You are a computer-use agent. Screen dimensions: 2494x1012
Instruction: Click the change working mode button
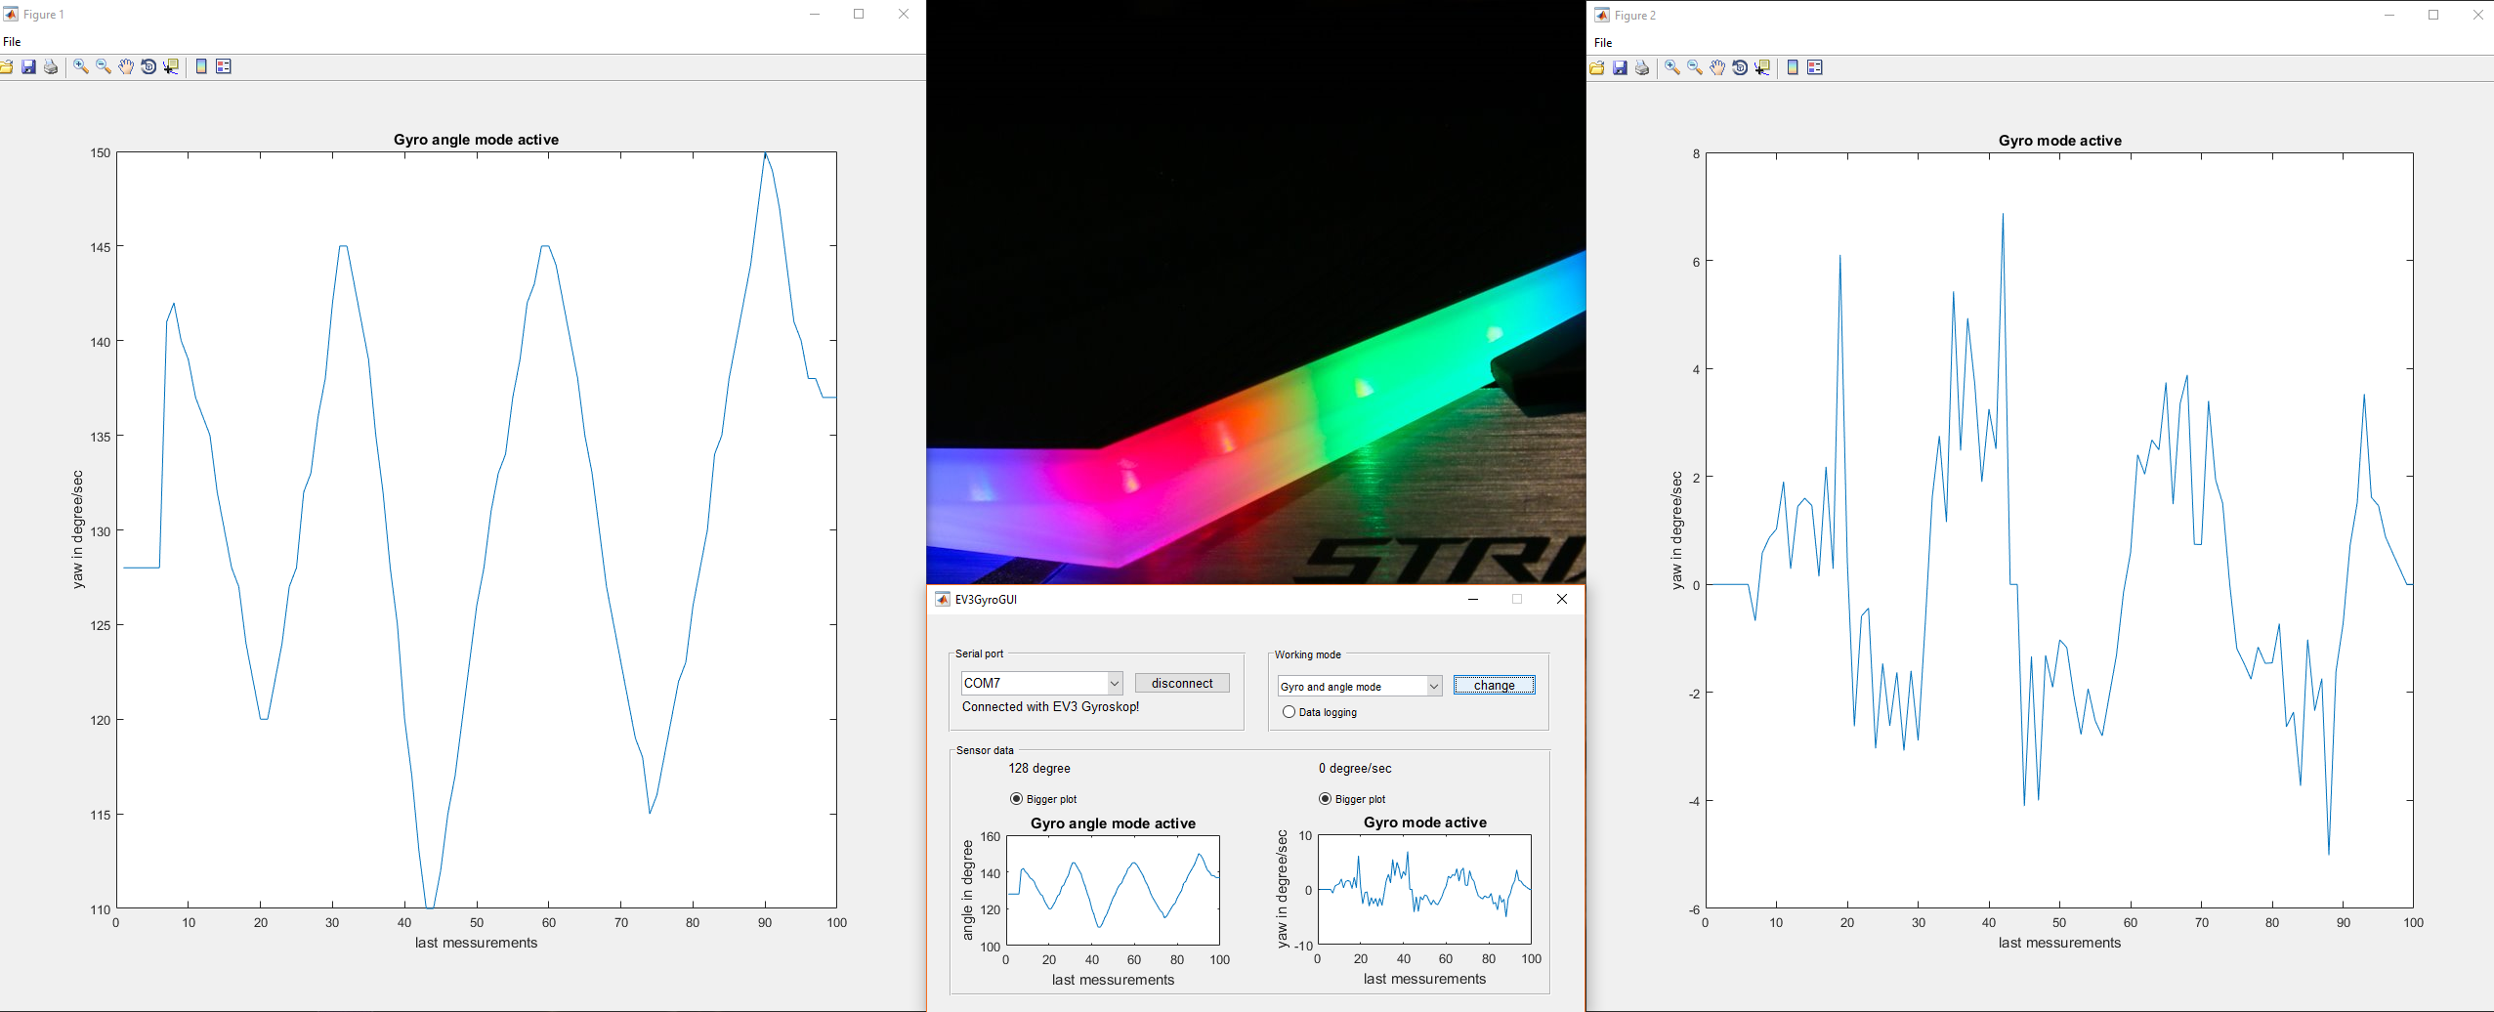pyautogui.click(x=1494, y=686)
